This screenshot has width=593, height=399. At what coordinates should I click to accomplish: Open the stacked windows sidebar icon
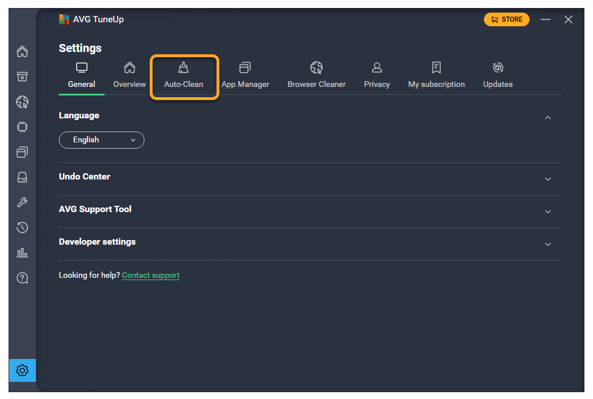[22, 152]
